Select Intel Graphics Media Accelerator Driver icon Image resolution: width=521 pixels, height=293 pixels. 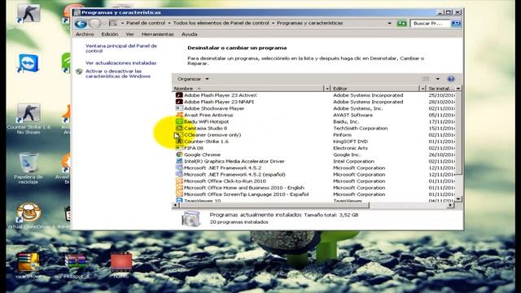pos(179,161)
